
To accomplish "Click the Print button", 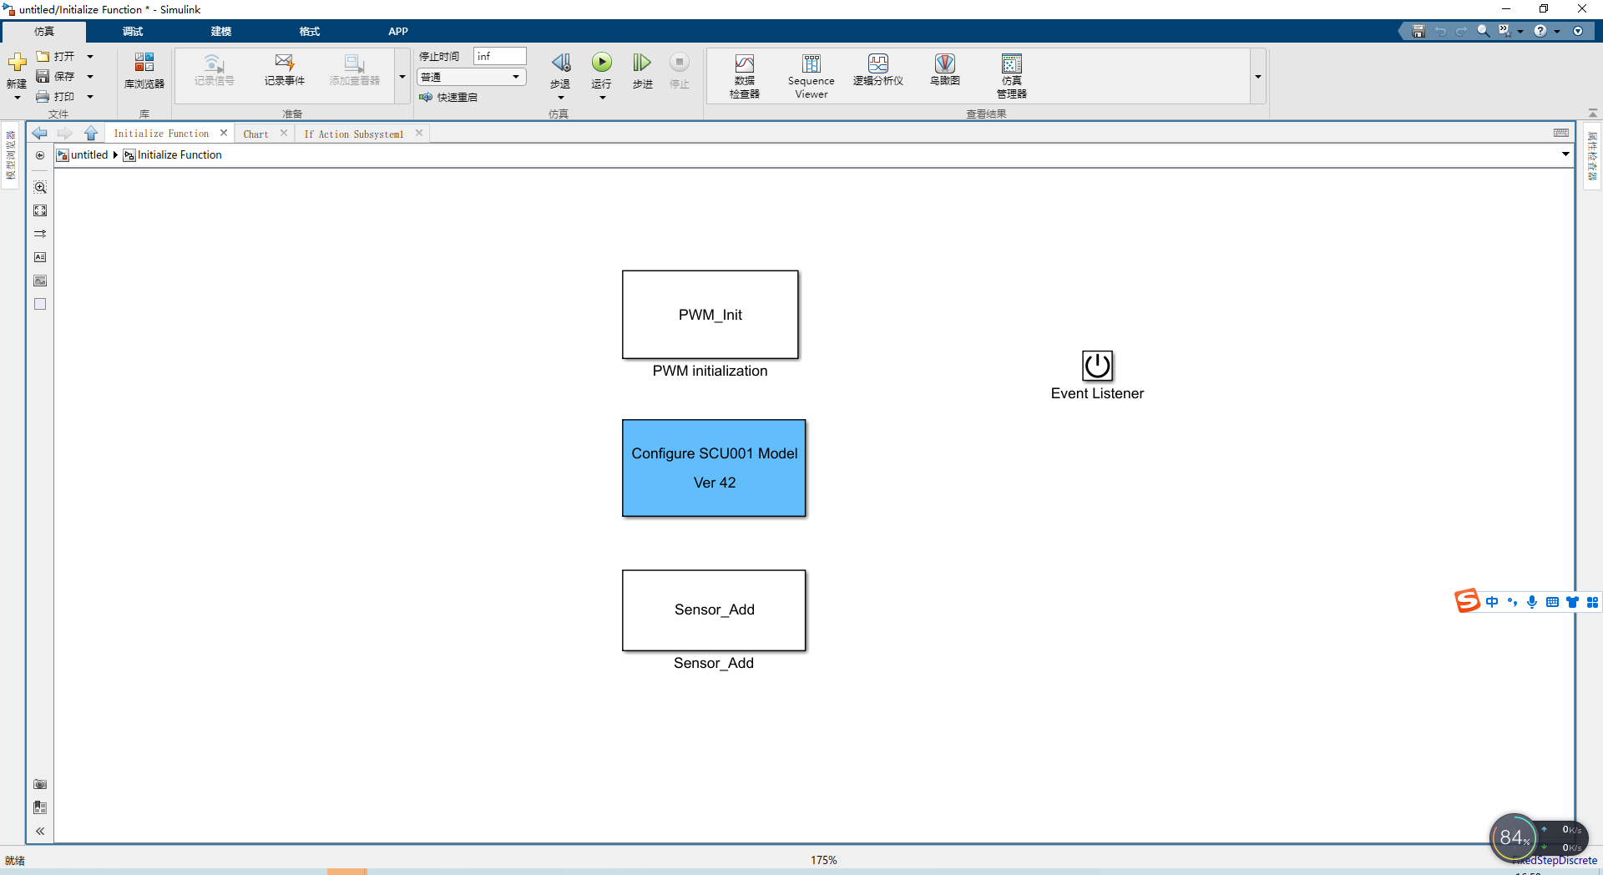I will coord(55,97).
